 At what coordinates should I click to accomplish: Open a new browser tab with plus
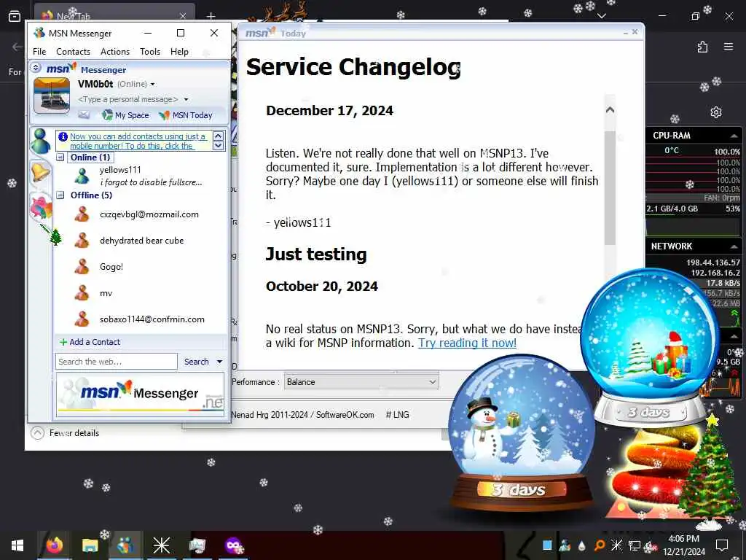(211, 16)
